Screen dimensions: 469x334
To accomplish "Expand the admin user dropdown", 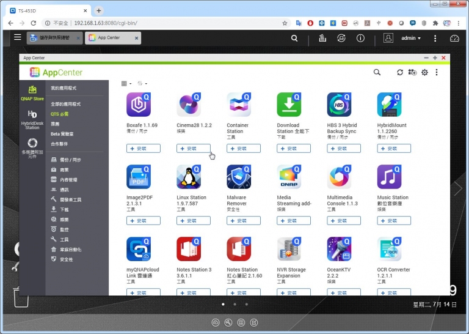I will pyautogui.click(x=410, y=38).
